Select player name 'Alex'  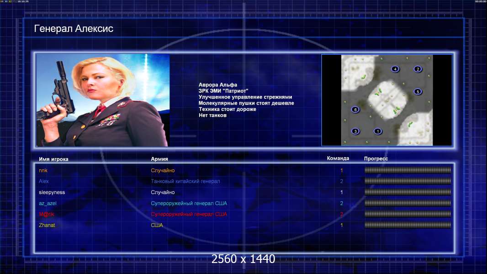coord(44,181)
